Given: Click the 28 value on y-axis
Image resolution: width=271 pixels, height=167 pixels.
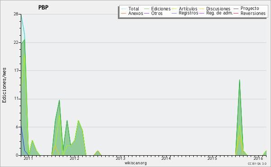Looking at the screenshot, I should (16, 14).
